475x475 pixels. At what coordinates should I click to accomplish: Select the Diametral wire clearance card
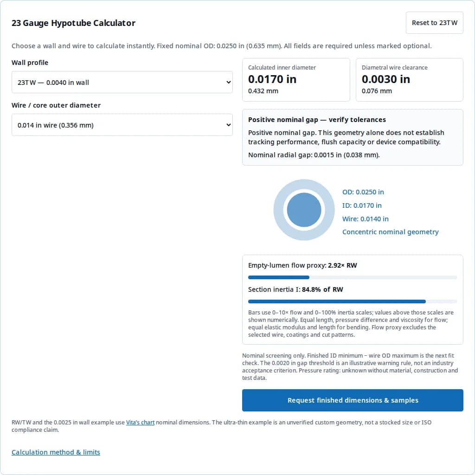tap(410, 80)
